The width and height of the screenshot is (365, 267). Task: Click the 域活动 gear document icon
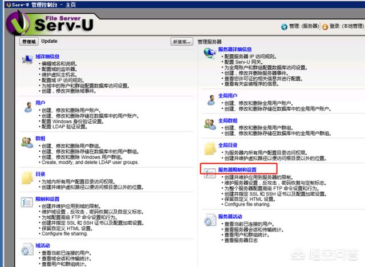[x=27, y=249]
